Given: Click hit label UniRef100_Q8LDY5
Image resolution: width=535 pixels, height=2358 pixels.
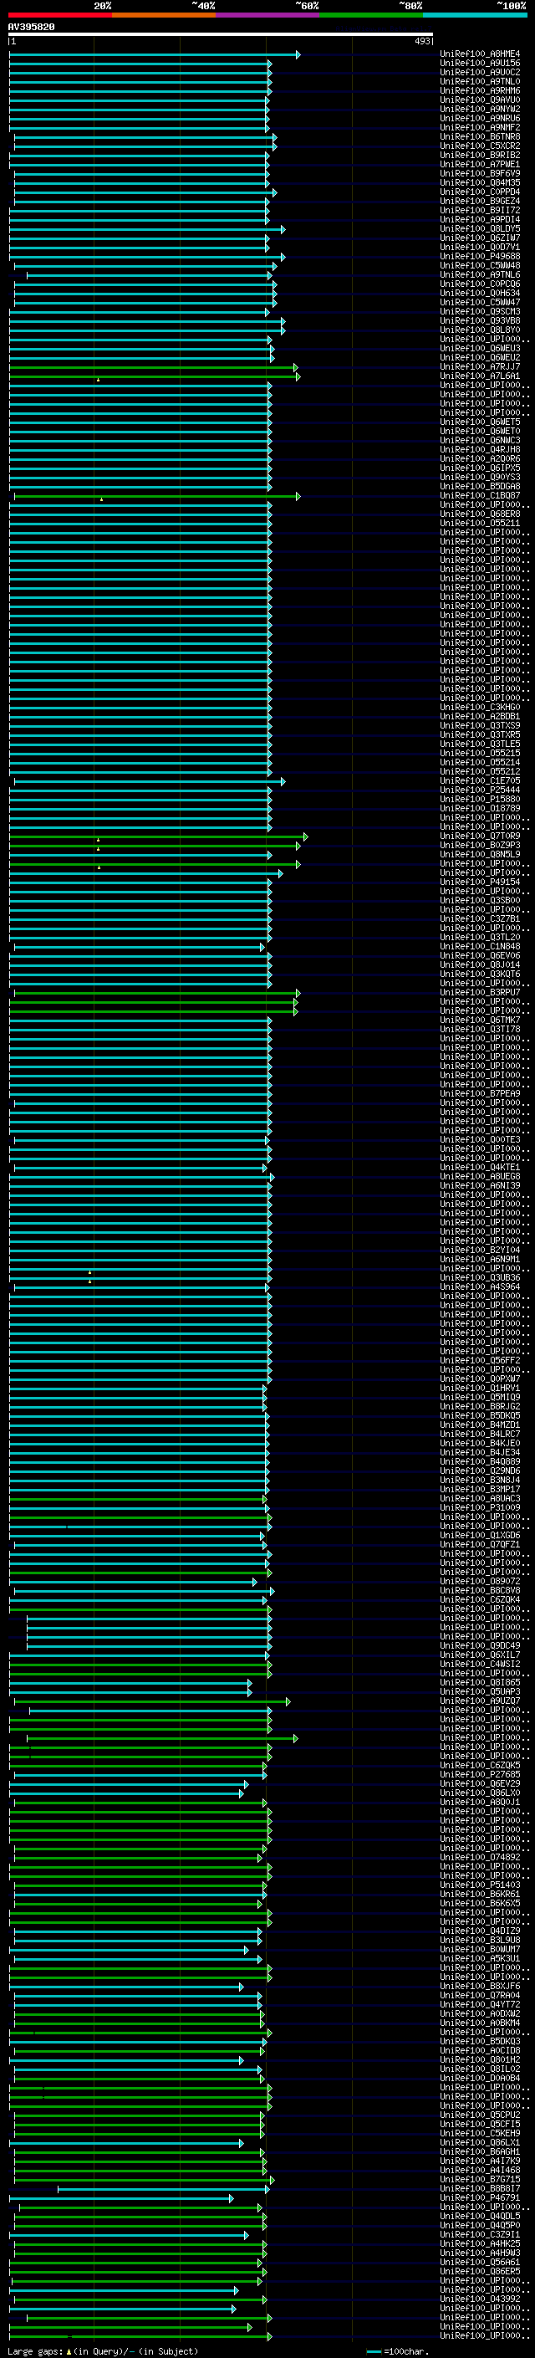Looking at the screenshot, I should click(480, 229).
